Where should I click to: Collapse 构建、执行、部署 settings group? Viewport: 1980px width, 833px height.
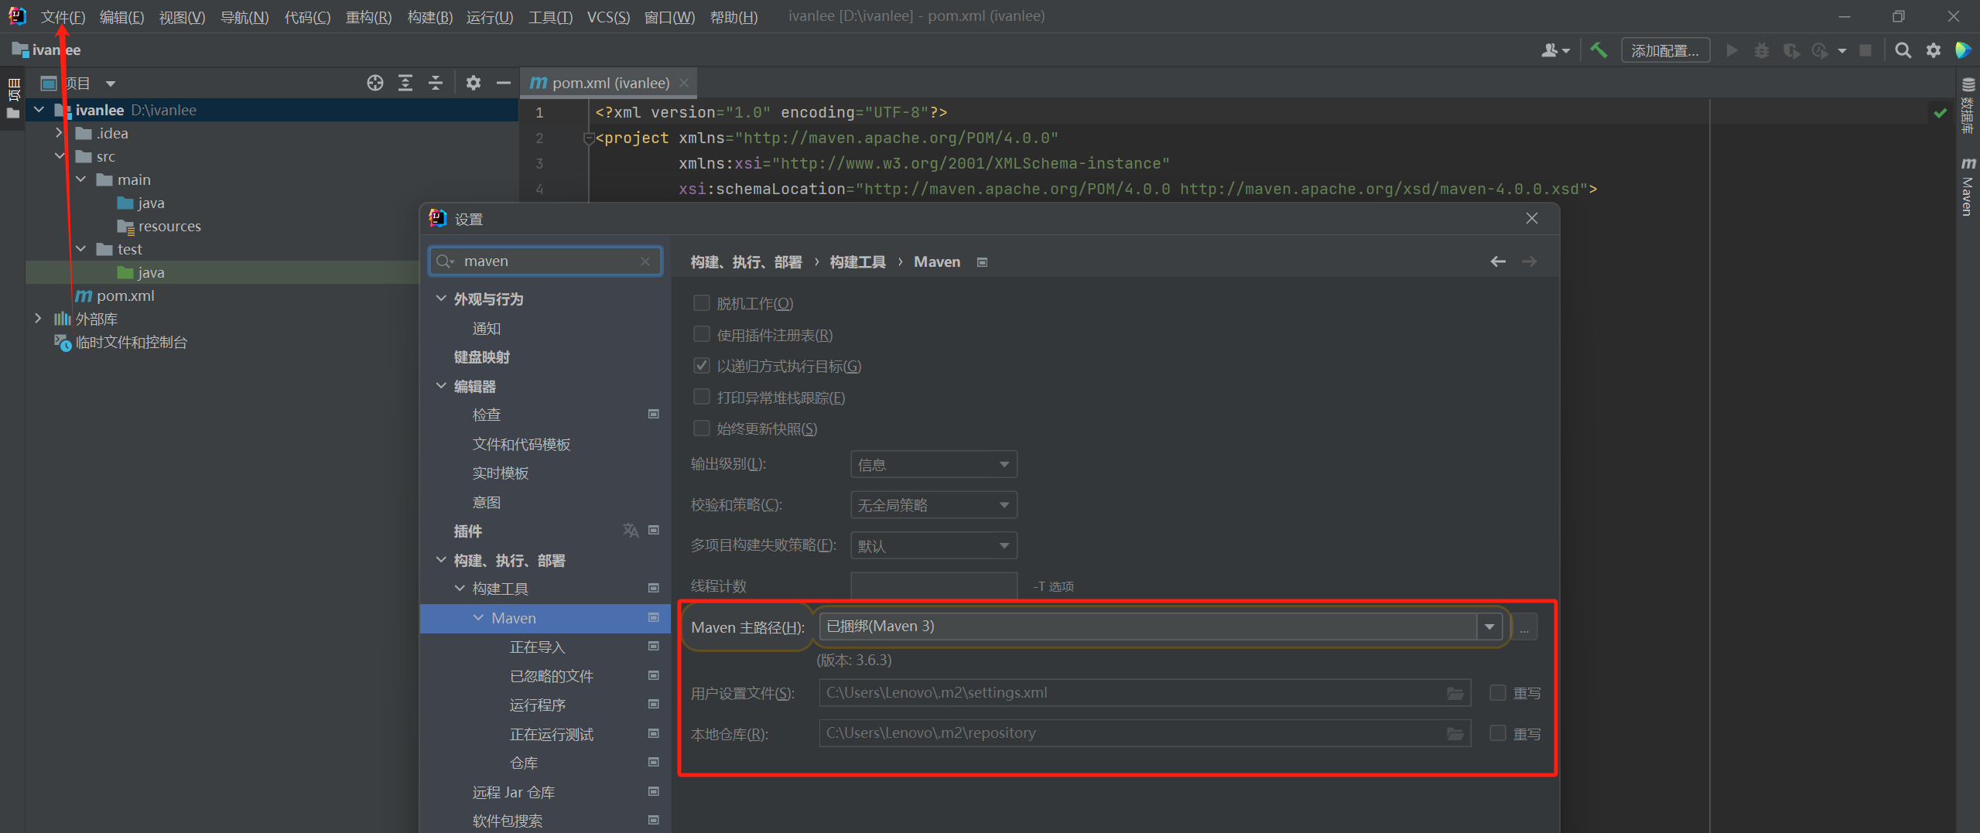441,560
